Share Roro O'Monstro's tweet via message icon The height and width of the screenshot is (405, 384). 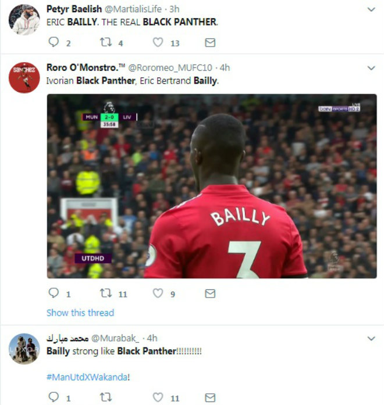click(x=210, y=293)
